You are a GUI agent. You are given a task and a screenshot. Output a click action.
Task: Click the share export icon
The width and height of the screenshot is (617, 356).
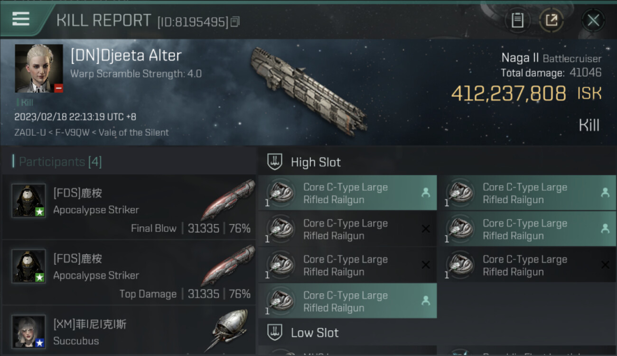(551, 20)
